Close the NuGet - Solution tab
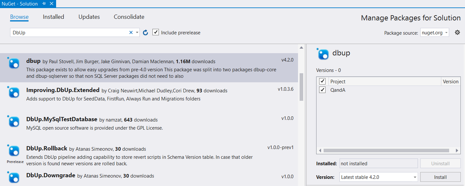This screenshot has width=465, height=186. 51,4
